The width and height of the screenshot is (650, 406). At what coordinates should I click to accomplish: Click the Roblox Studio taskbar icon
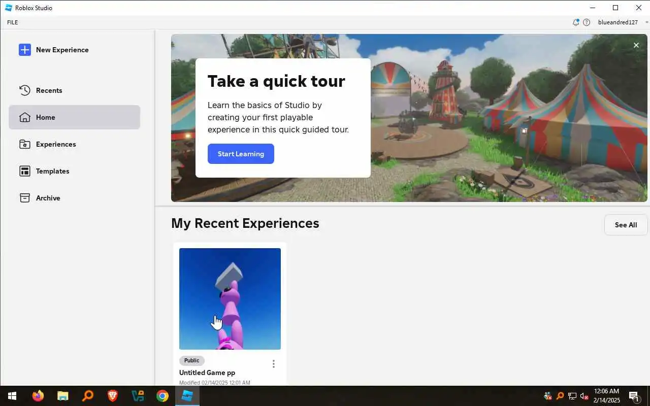click(187, 396)
